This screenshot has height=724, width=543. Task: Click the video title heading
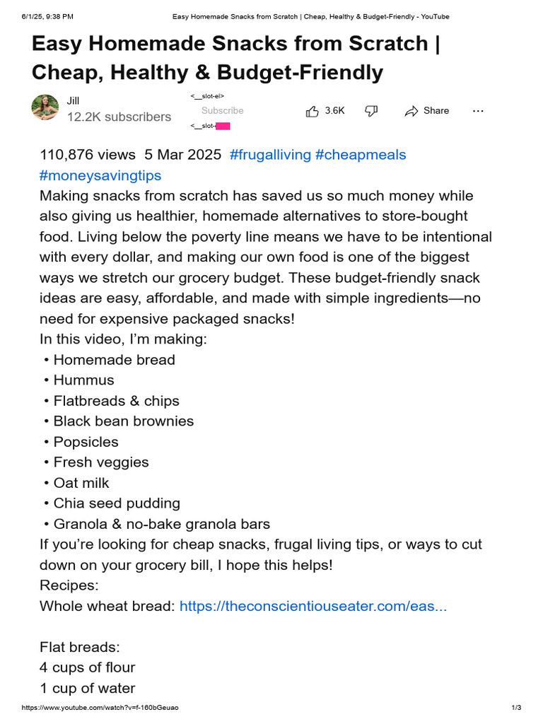pyautogui.click(x=235, y=58)
